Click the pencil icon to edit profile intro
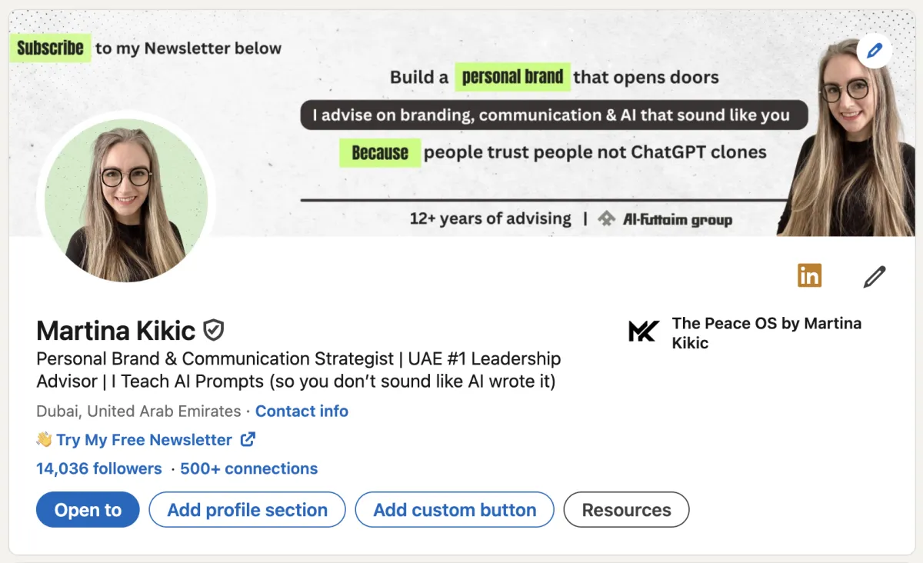The width and height of the screenshot is (923, 563). pyautogui.click(x=875, y=275)
